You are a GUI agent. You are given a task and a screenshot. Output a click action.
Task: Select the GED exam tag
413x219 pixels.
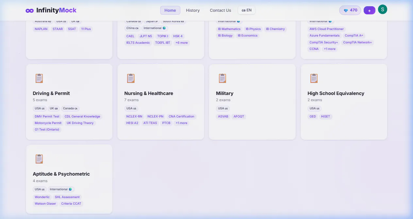[313, 117]
